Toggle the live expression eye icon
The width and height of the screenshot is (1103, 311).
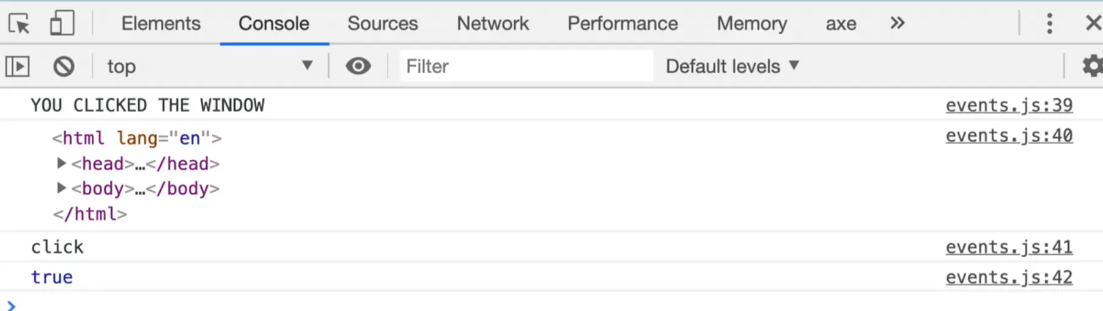click(x=358, y=66)
